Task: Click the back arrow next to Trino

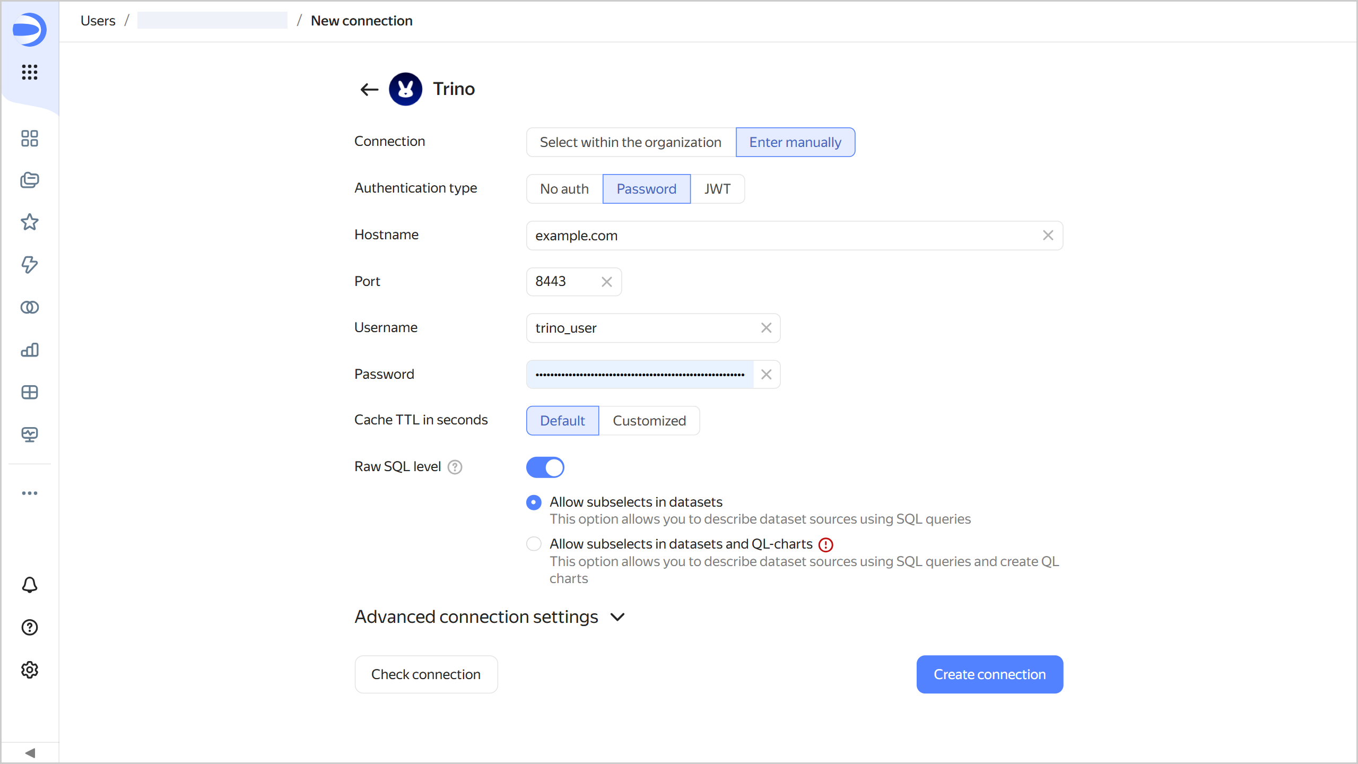Action: tap(369, 89)
